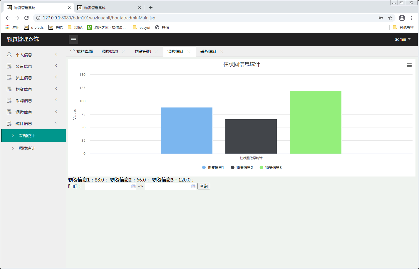Click the blue 物资信息1 bar
The height and width of the screenshot is (269, 419).
(x=187, y=130)
